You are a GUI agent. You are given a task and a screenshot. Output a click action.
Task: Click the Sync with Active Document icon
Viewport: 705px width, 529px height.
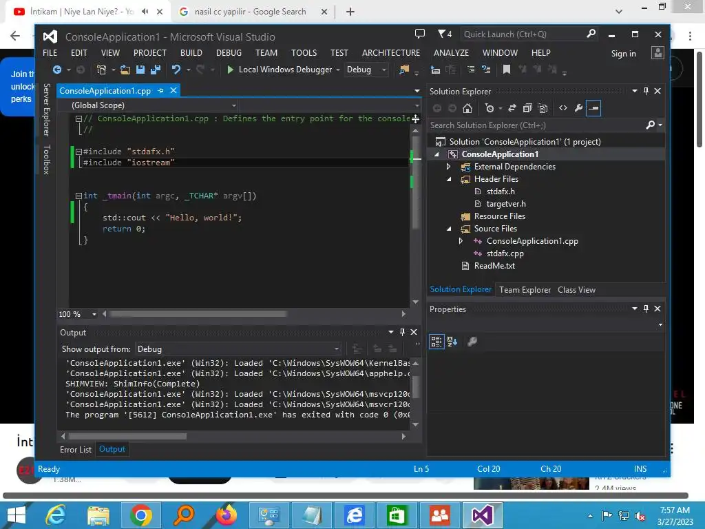pos(512,108)
